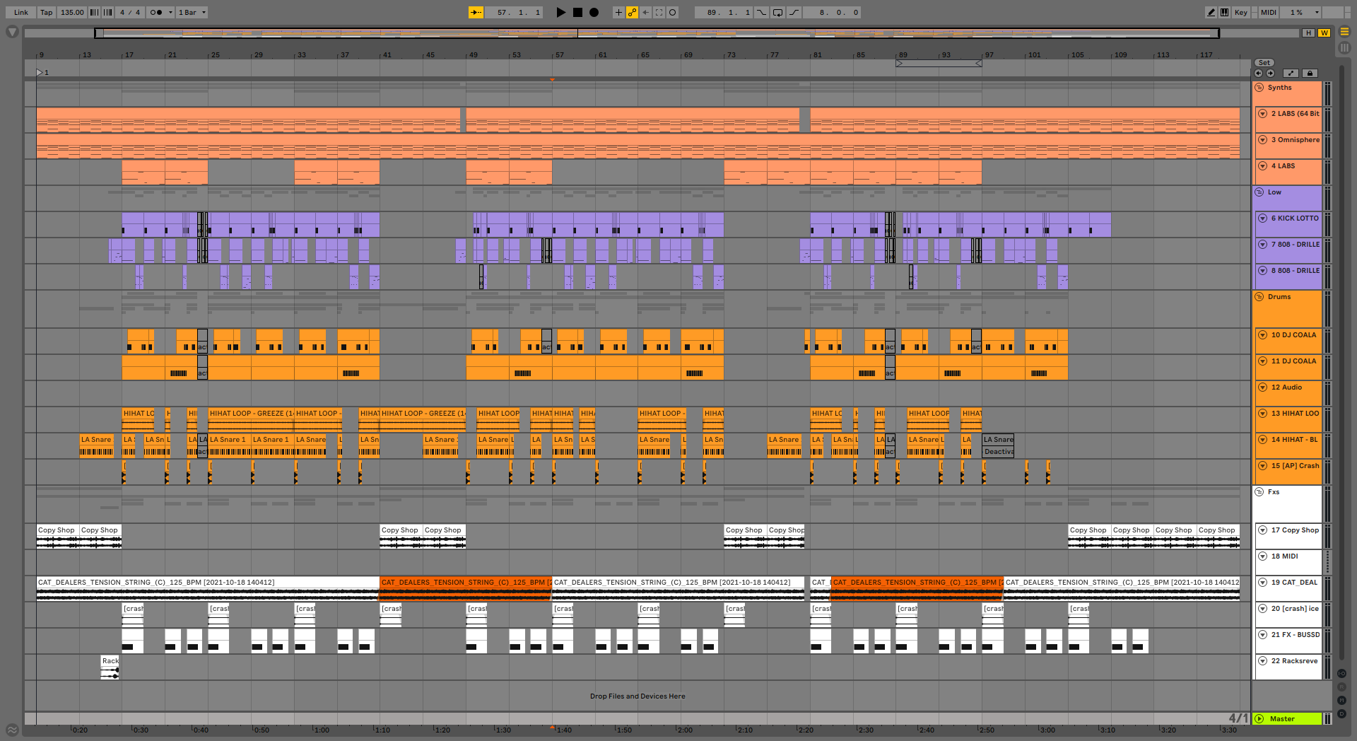This screenshot has width=1357, height=741.
Task: Click the Stop transport button
Action: [577, 12]
